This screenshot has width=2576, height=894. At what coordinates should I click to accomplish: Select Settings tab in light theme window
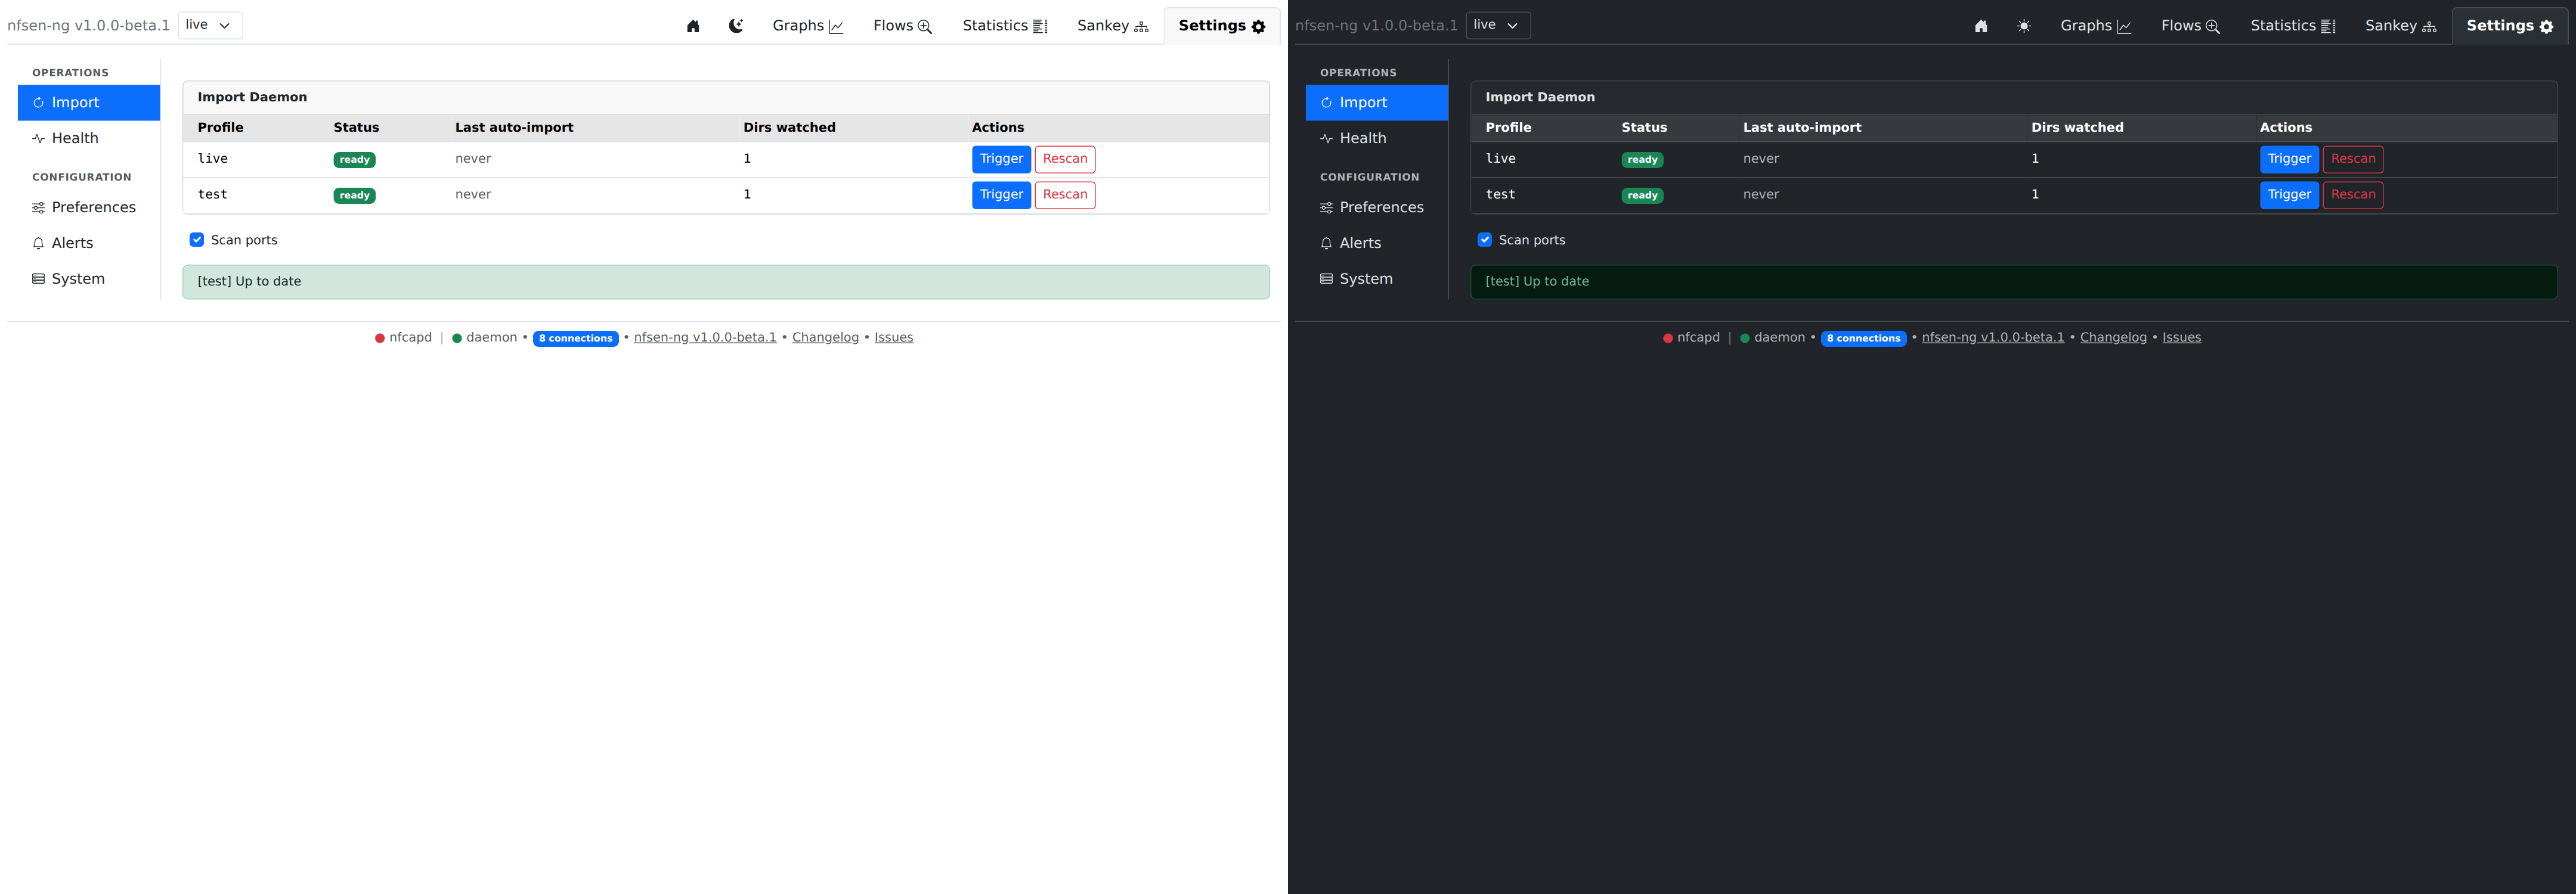click(1222, 26)
